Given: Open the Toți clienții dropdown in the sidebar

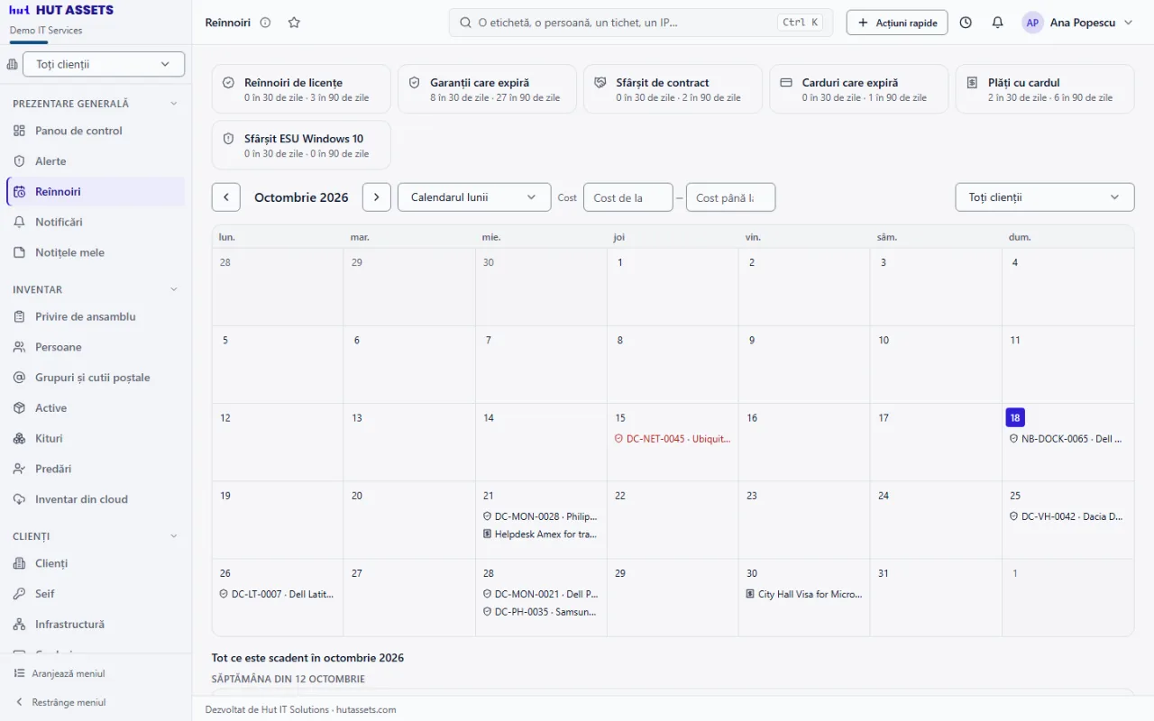Looking at the screenshot, I should [104, 64].
